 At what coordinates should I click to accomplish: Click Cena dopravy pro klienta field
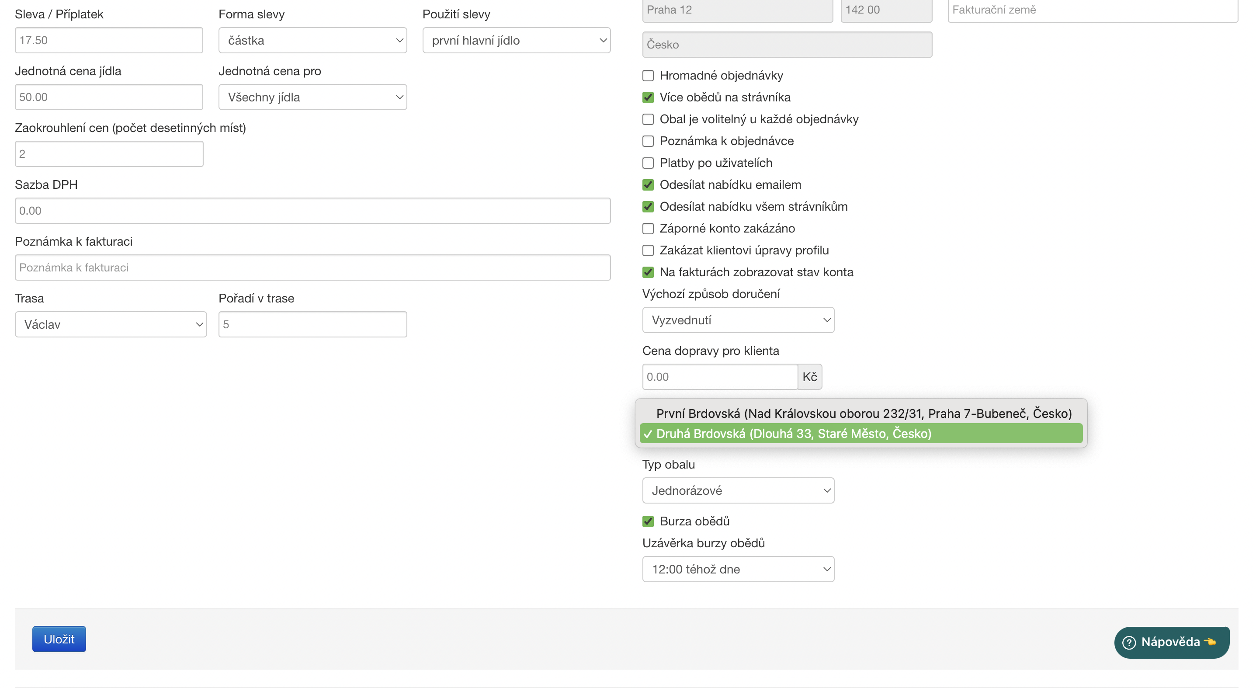[720, 377]
